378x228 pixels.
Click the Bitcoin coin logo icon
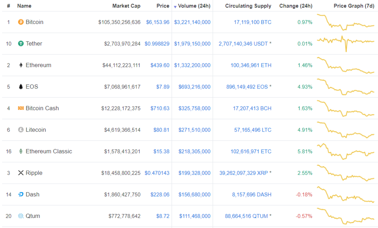pos(21,22)
